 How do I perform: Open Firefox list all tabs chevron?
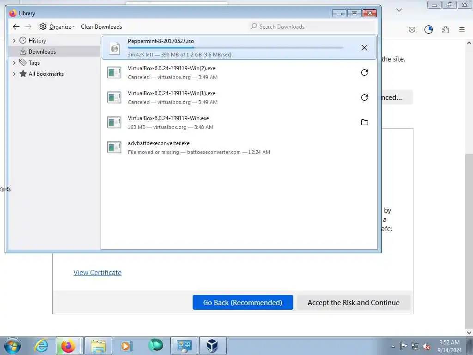coord(399,11)
